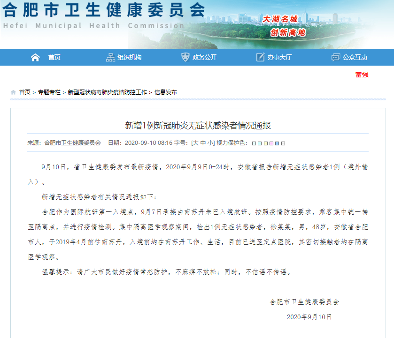394x338 pixels.
Task: Set font size to 小
Action: point(210,143)
